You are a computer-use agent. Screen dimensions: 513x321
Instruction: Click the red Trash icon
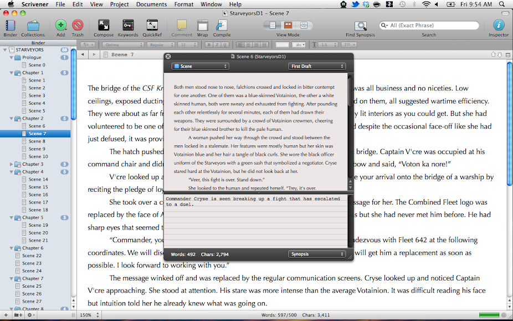(78, 25)
